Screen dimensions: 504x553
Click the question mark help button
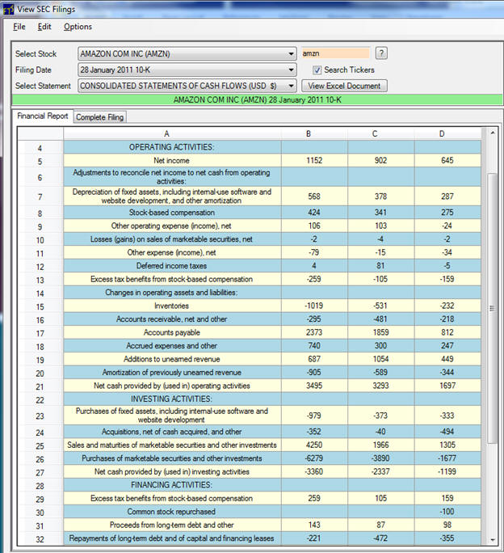pos(381,53)
